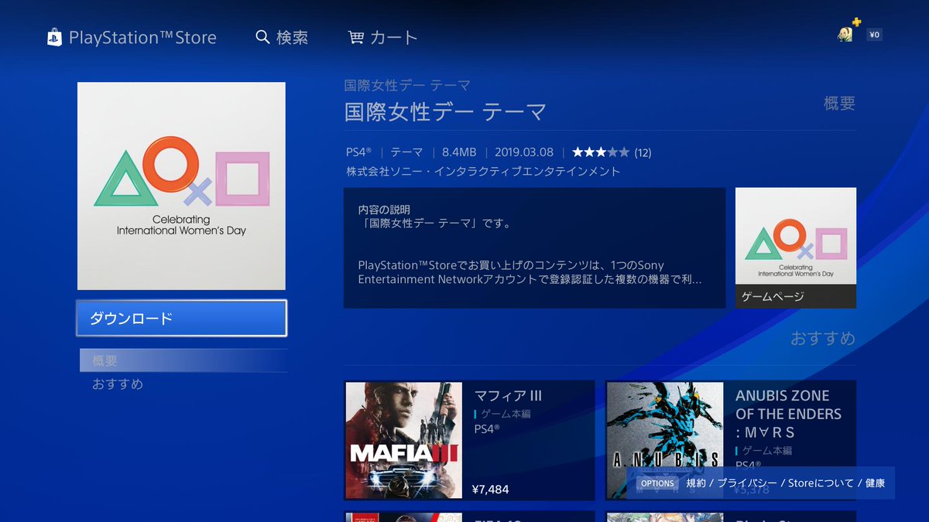Image resolution: width=929 pixels, height=522 pixels.
Task: Go to PlayStation™Store home title
Action: (142, 37)
